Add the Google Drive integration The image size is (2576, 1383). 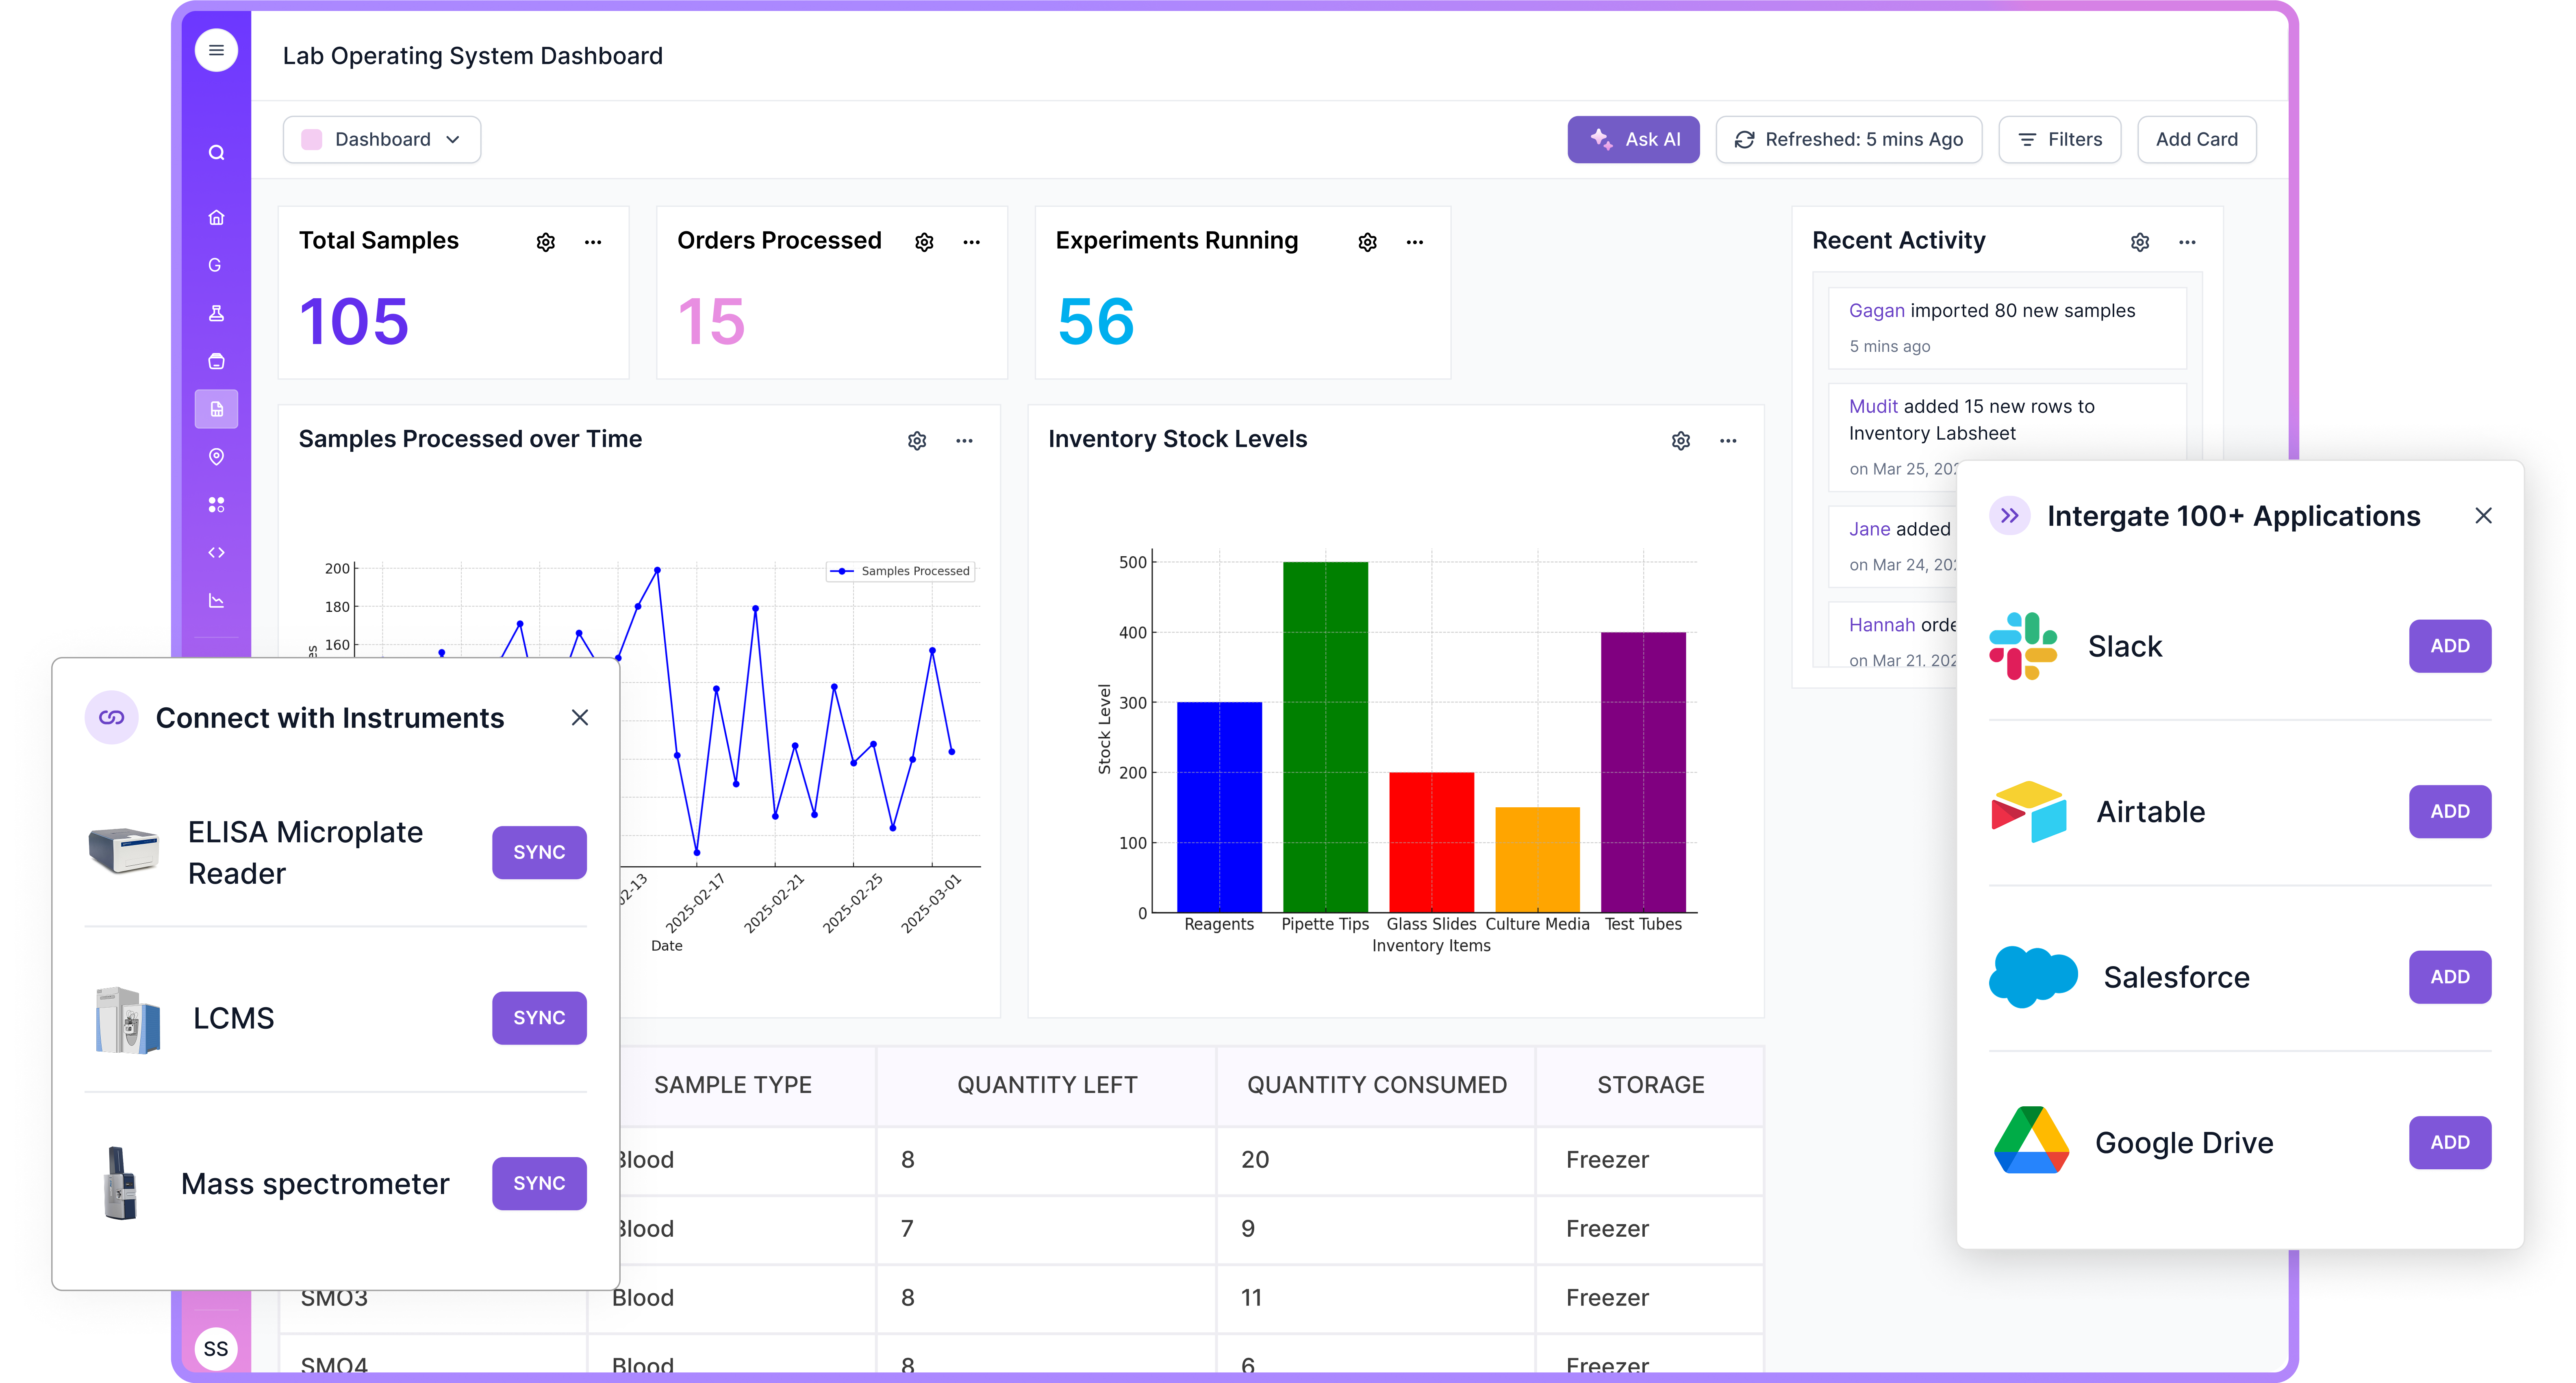pyautogui.click(x=2450, y=1142)
